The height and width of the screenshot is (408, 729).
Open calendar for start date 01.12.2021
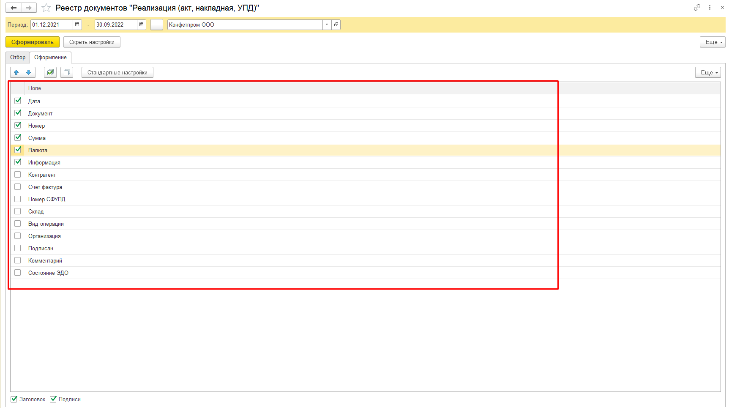tap(77, 25)
